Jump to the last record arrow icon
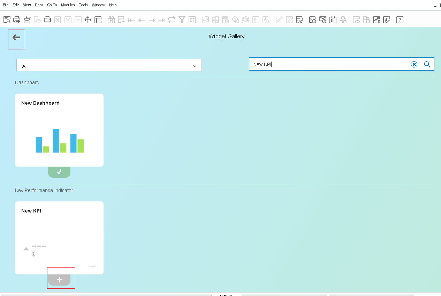Viewport: 441px width, 296px height. pos(161,20)
